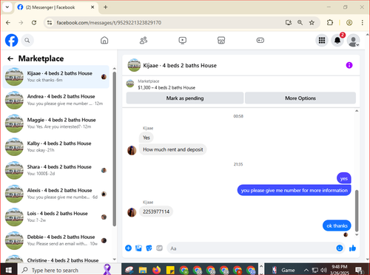Click Kijaae chat header name
This screenshot has height=275, width=370.
(x=180, y=66)
